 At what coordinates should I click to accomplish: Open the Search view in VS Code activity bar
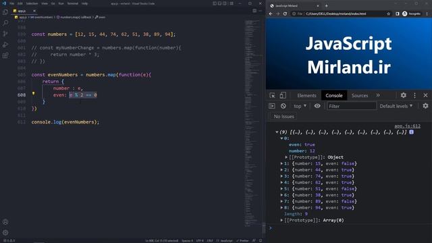[x=5, y=23]
